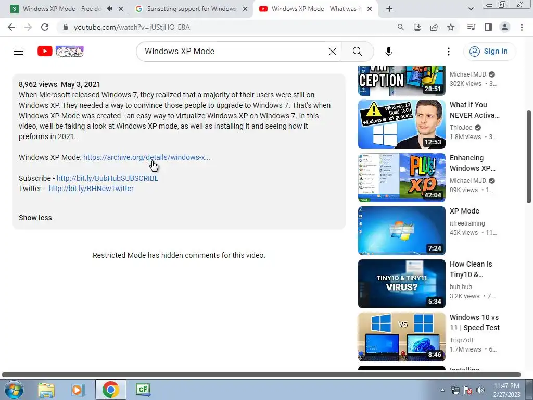Expand the Chrome tab search dropdown

[471, 9]
